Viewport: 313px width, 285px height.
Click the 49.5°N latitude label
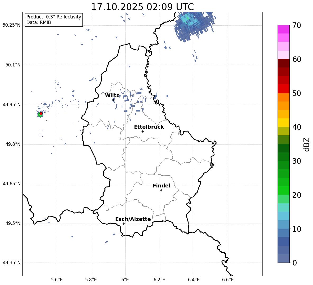click(x=13, y=223)
